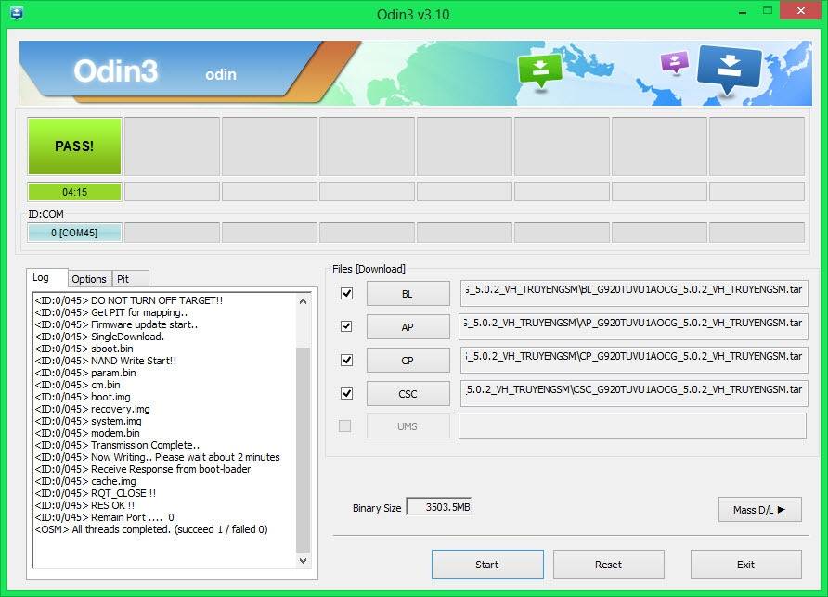Browse for a BL file
The height and width of the screenshot is (597, 828).
408,294
